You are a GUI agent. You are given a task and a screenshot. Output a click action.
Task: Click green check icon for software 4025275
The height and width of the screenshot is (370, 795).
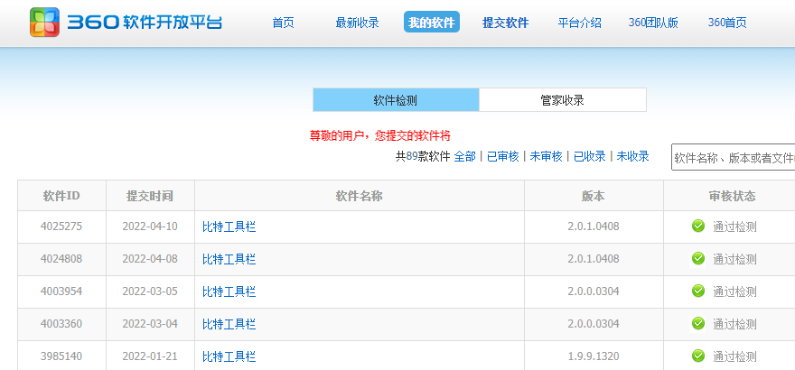(698, 226)
